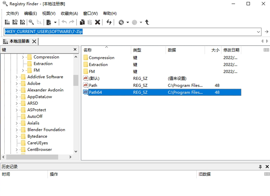
Task: Click the Paste clipboard icon
Action: click(x=90, y=22)
